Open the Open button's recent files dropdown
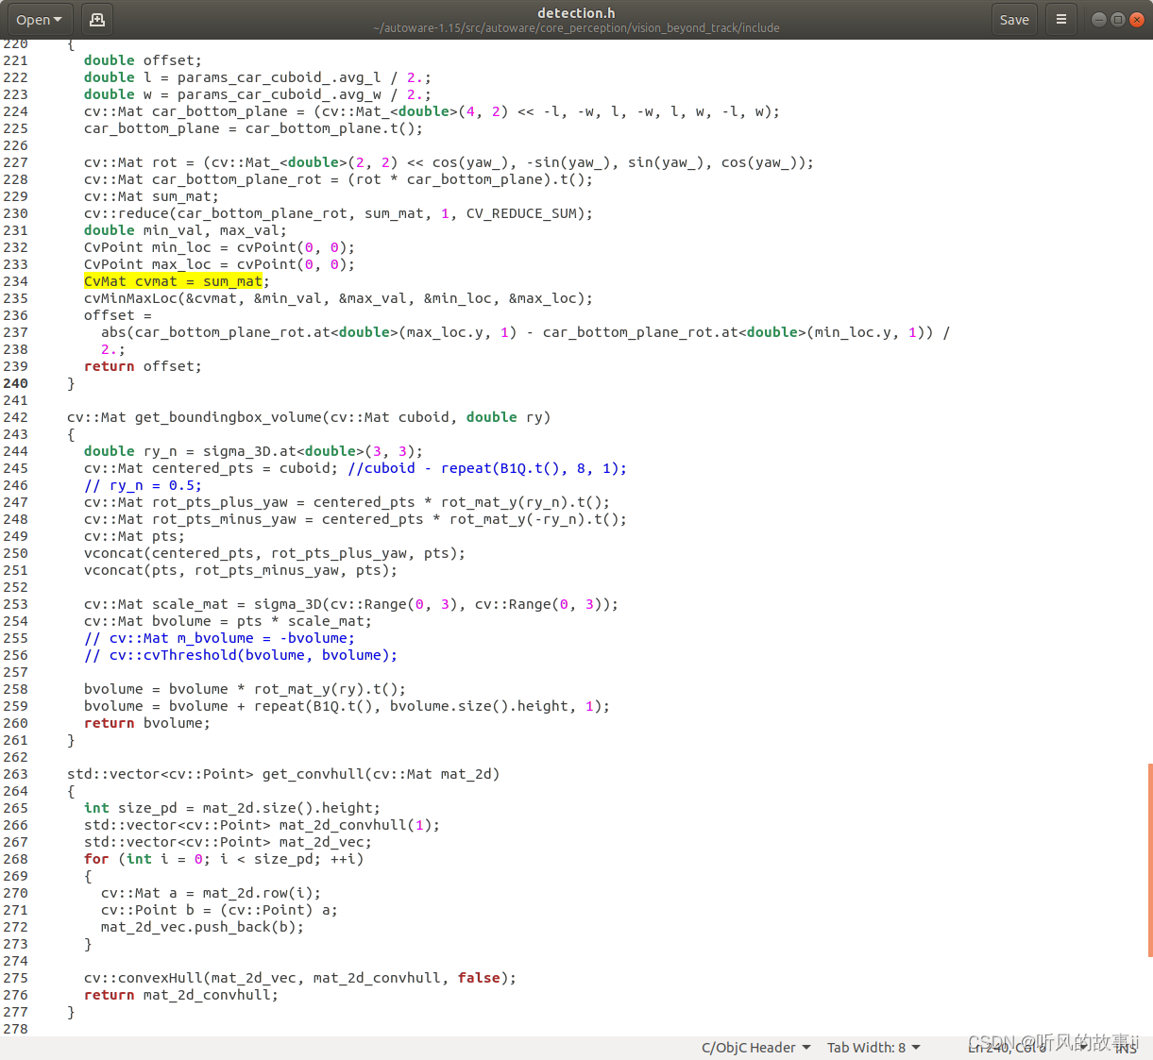The width and height of the screenshot is (1153, 1060). (58, 19)
